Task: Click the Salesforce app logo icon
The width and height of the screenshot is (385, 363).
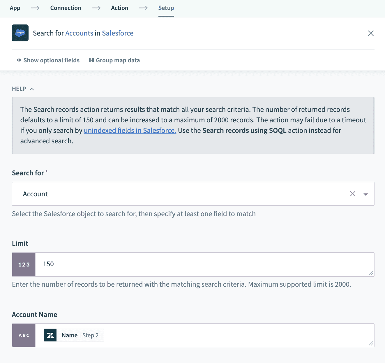Action: (x=20, y=33)
